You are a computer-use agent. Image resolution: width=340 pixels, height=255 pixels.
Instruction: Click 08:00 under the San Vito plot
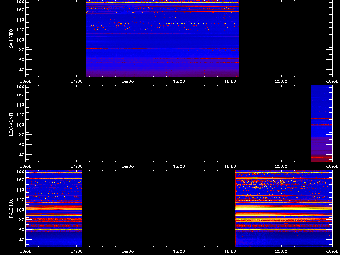128,82
